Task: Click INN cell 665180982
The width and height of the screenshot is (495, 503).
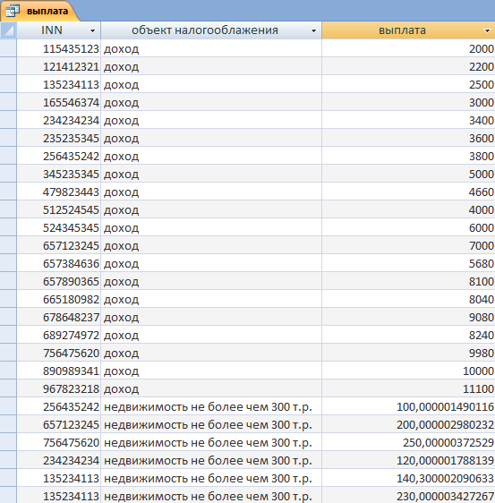Action: pyautogui.click(x=59, y=299)
